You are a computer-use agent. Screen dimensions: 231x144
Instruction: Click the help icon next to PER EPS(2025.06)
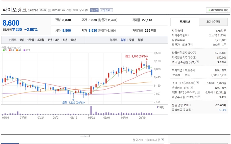click(197, 83)
